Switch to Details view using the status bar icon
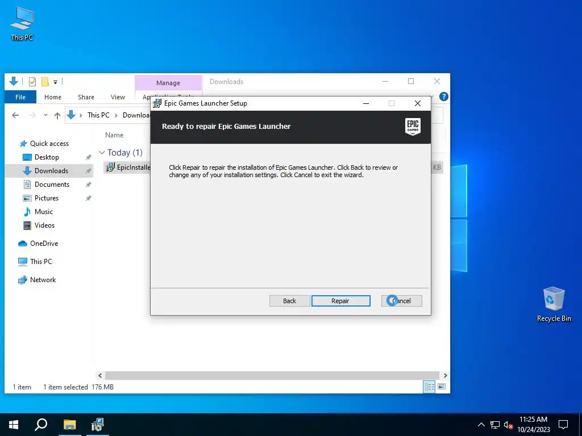 430,387
